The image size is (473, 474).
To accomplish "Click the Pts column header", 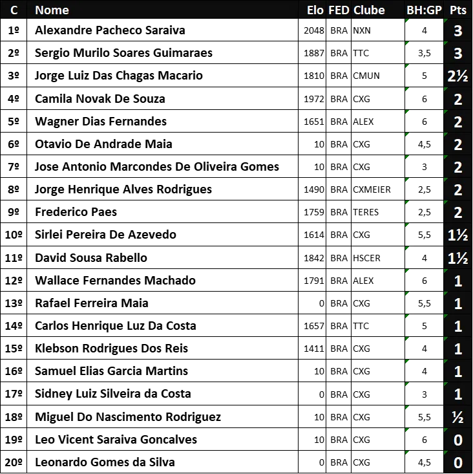I will 458,10.
